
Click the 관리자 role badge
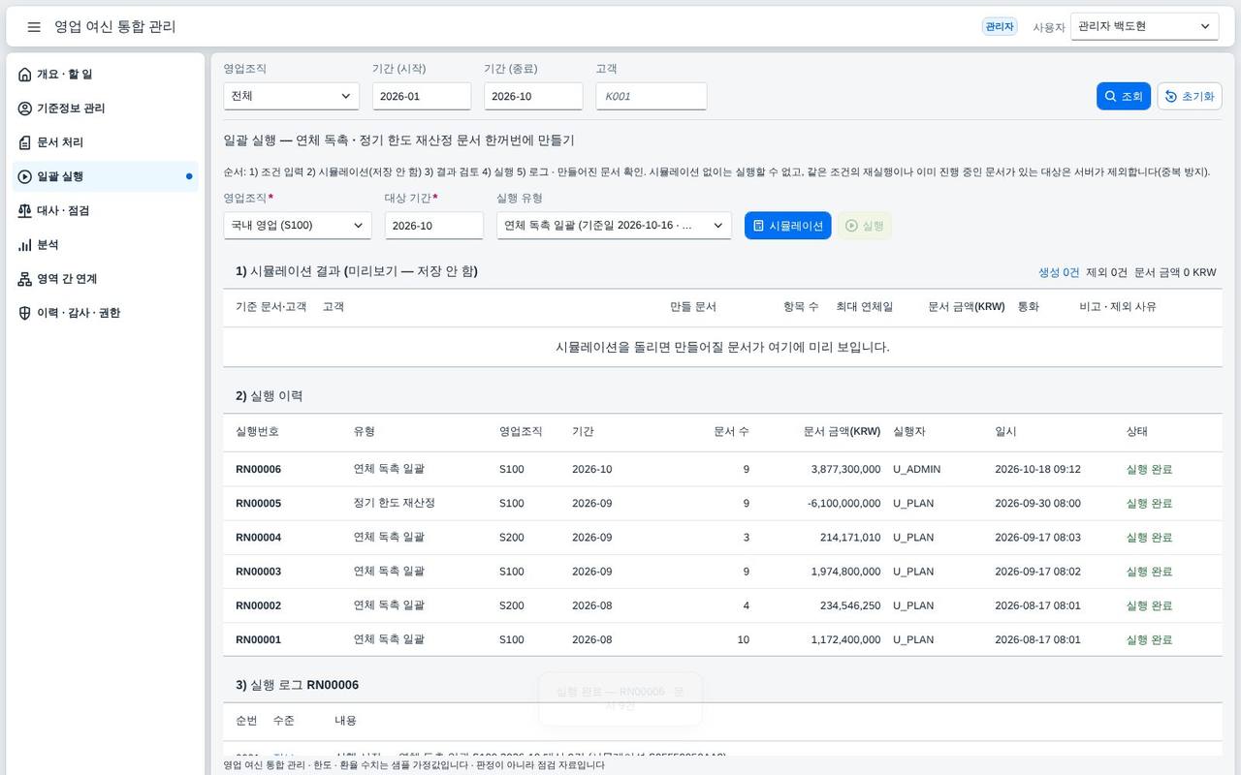pyautogui.click(x=1000, y=27)
